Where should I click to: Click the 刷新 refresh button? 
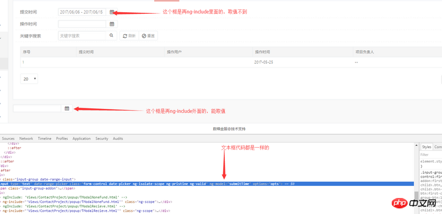coord(129,36)
